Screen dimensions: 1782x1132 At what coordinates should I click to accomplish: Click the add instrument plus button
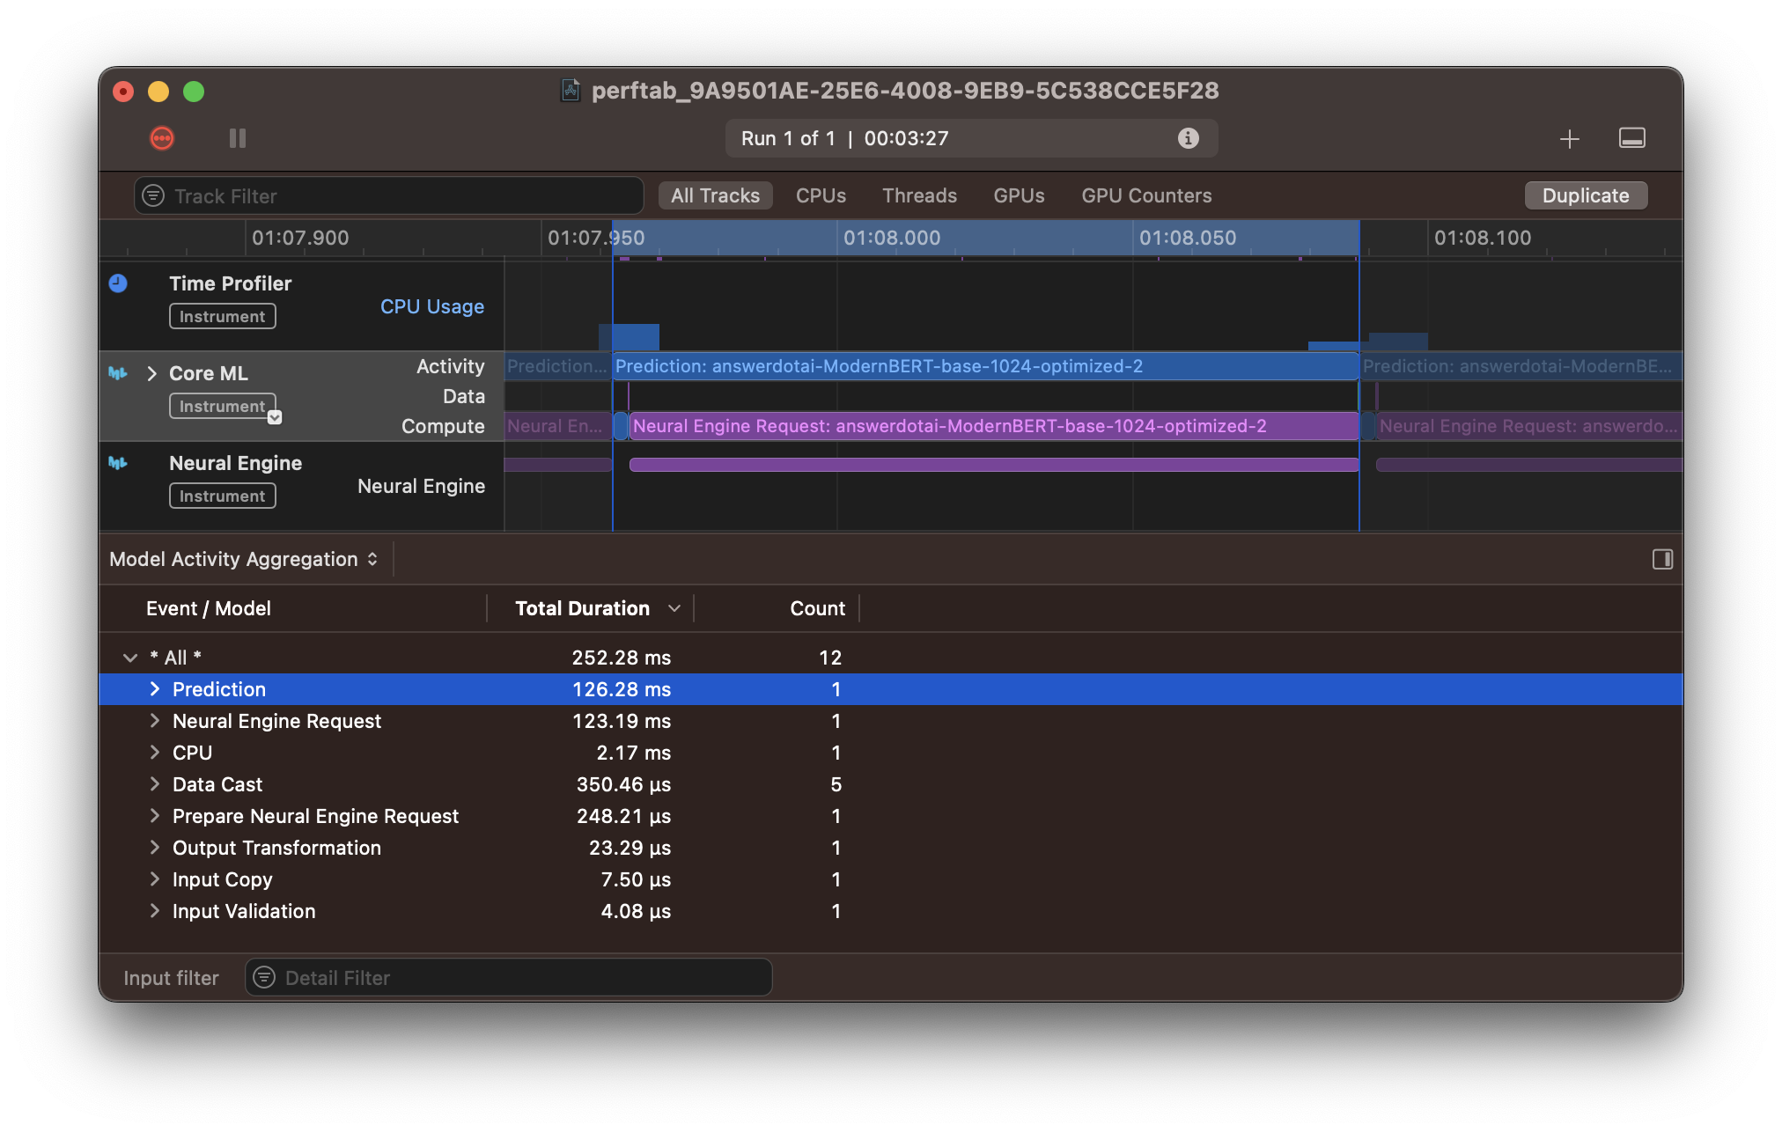click(x=1571, y=137)
